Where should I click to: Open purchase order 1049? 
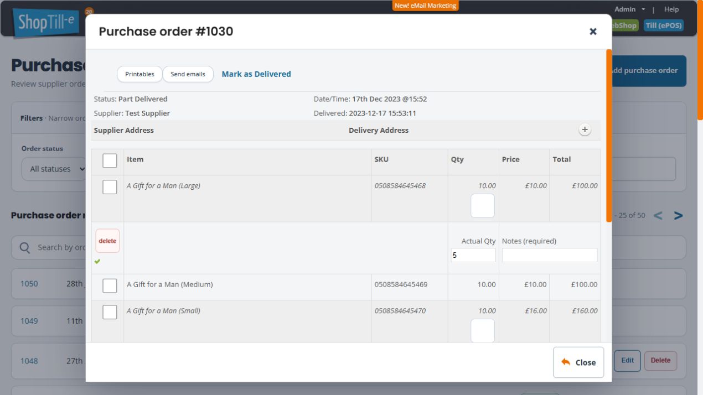pyautogui.click(x=29, y=321)
